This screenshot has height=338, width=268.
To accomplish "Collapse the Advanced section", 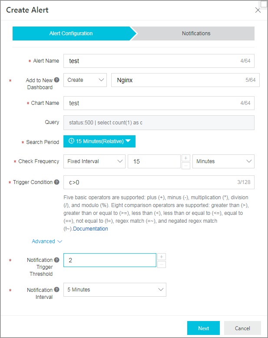I will coord(47,241).
